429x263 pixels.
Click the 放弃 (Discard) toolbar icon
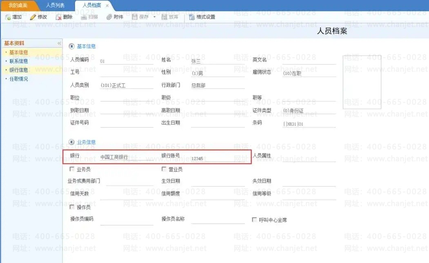pos(164,17)
